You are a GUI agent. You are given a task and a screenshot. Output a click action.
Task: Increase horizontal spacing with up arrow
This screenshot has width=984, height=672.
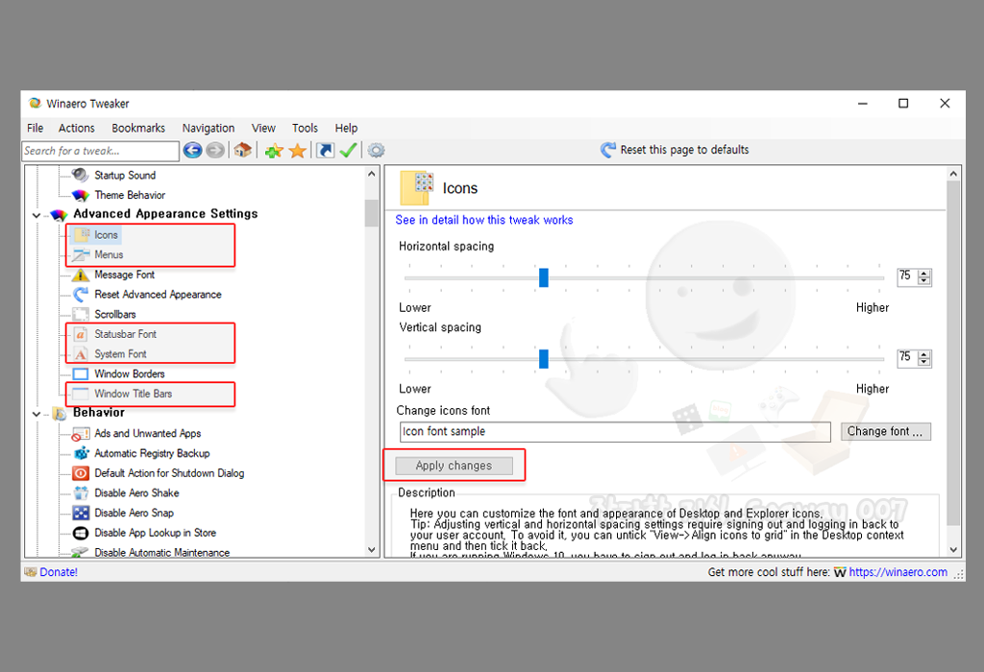click(x=923, y=274)
